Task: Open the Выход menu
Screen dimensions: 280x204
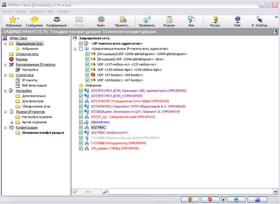Action: [8, 11]
